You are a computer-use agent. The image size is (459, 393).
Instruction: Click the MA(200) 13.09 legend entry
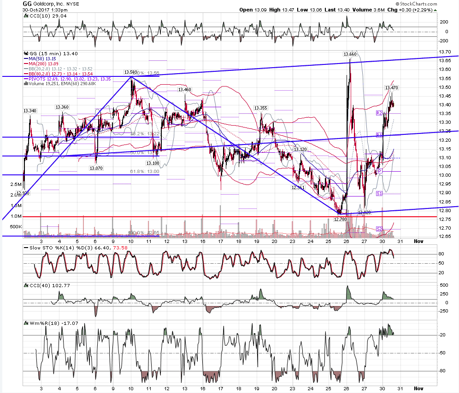click(x=41, y=64)
